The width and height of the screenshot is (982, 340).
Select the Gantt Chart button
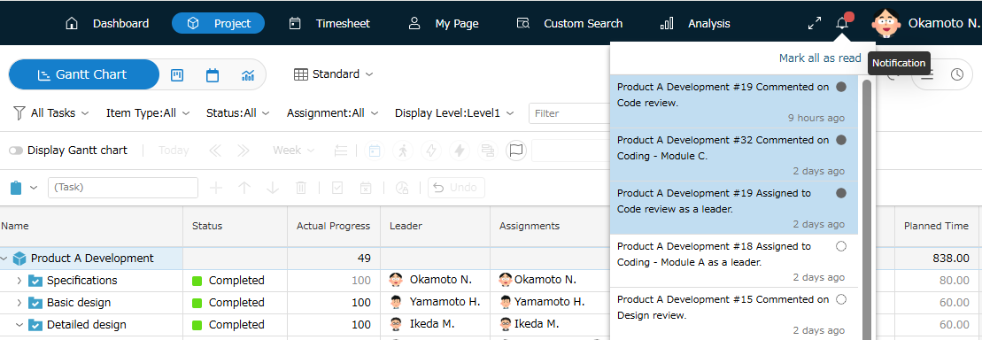(84, 74)
